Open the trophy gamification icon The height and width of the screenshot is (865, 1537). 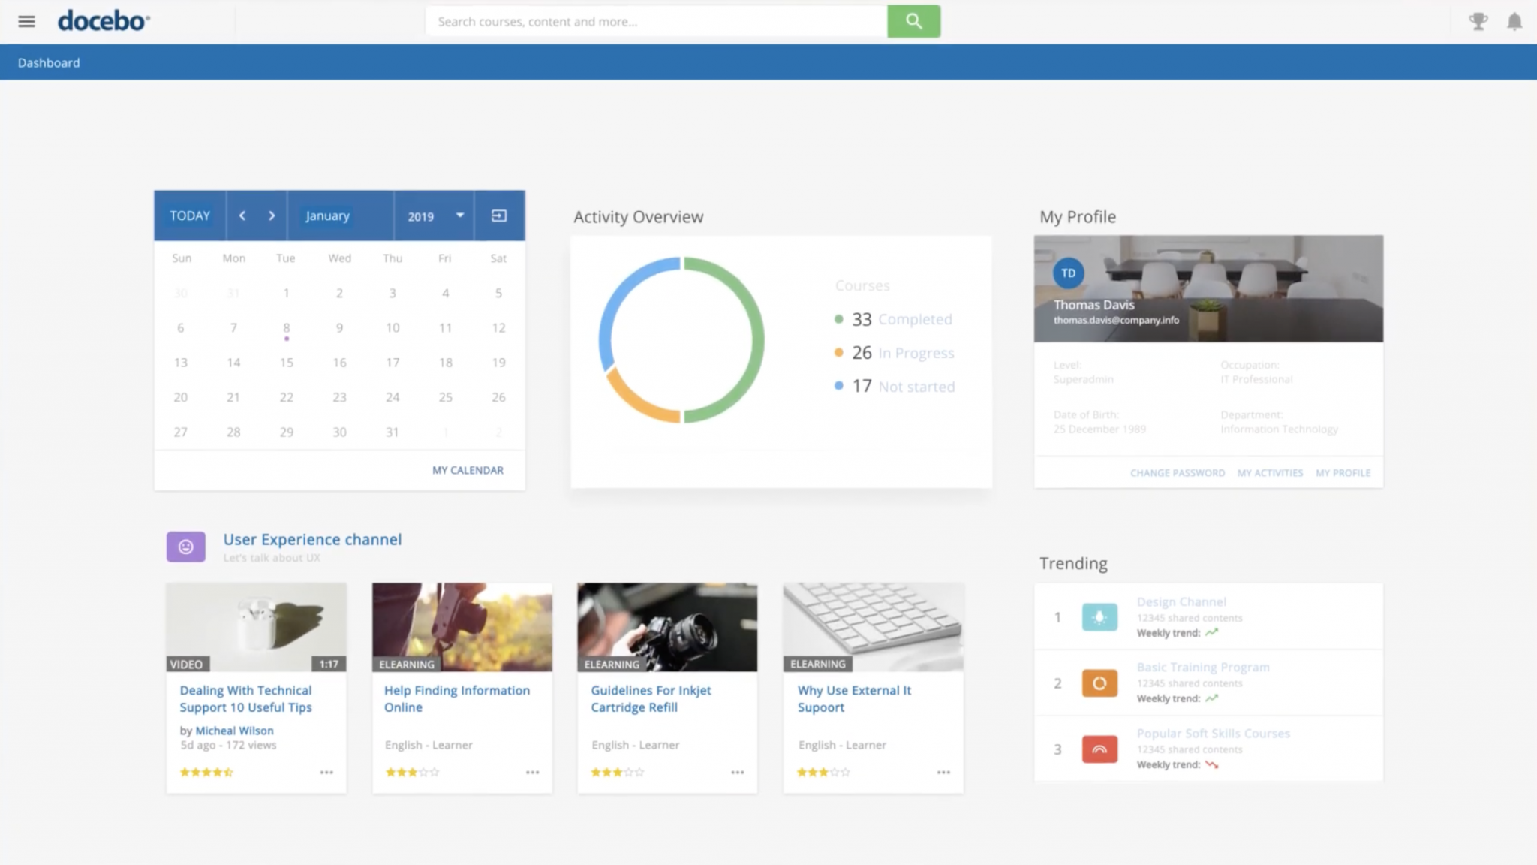point(1478,21)
